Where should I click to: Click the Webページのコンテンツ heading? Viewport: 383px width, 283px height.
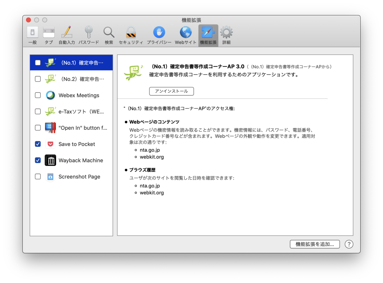point(154,122)
